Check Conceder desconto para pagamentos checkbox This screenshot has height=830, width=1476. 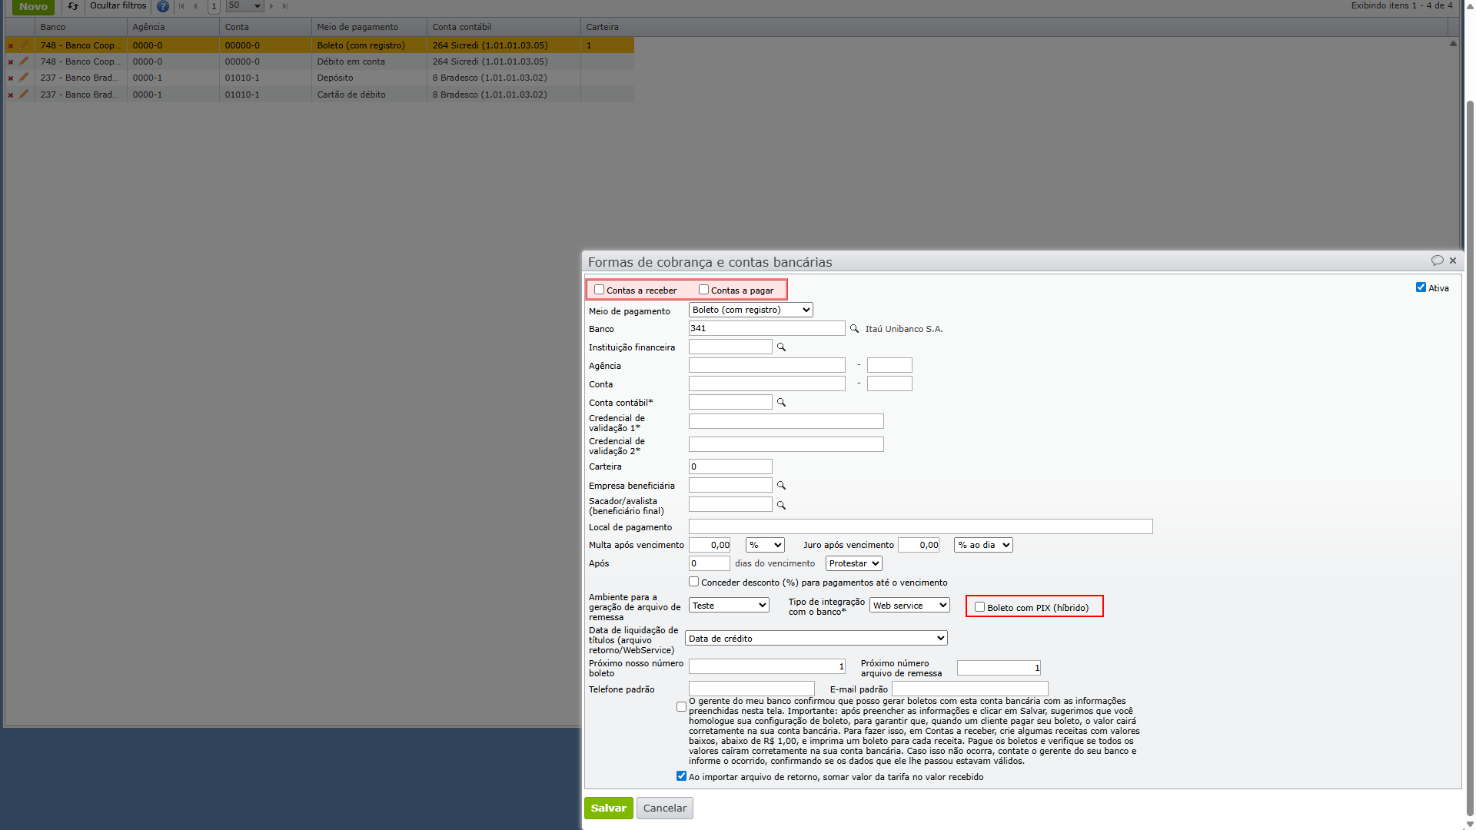[x=693, y=582]
